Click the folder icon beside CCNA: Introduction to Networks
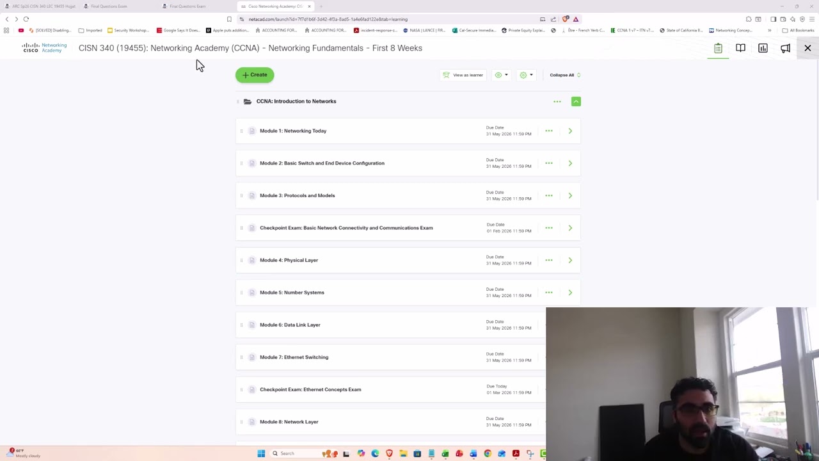The image size is (819, 461). point(248,101)
